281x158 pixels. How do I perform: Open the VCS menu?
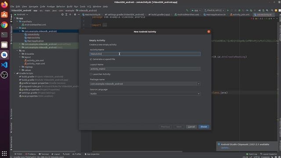point(89,7)
